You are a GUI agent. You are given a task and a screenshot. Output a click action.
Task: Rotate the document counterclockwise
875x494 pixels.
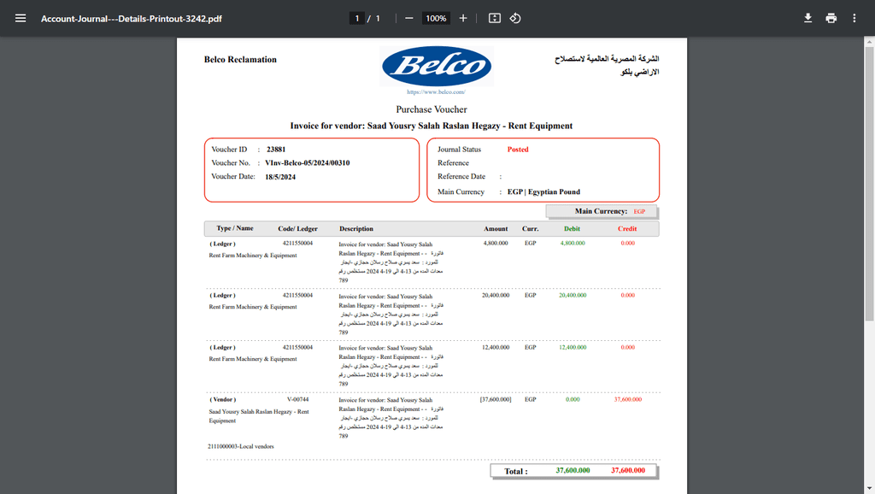coord(515,19)
